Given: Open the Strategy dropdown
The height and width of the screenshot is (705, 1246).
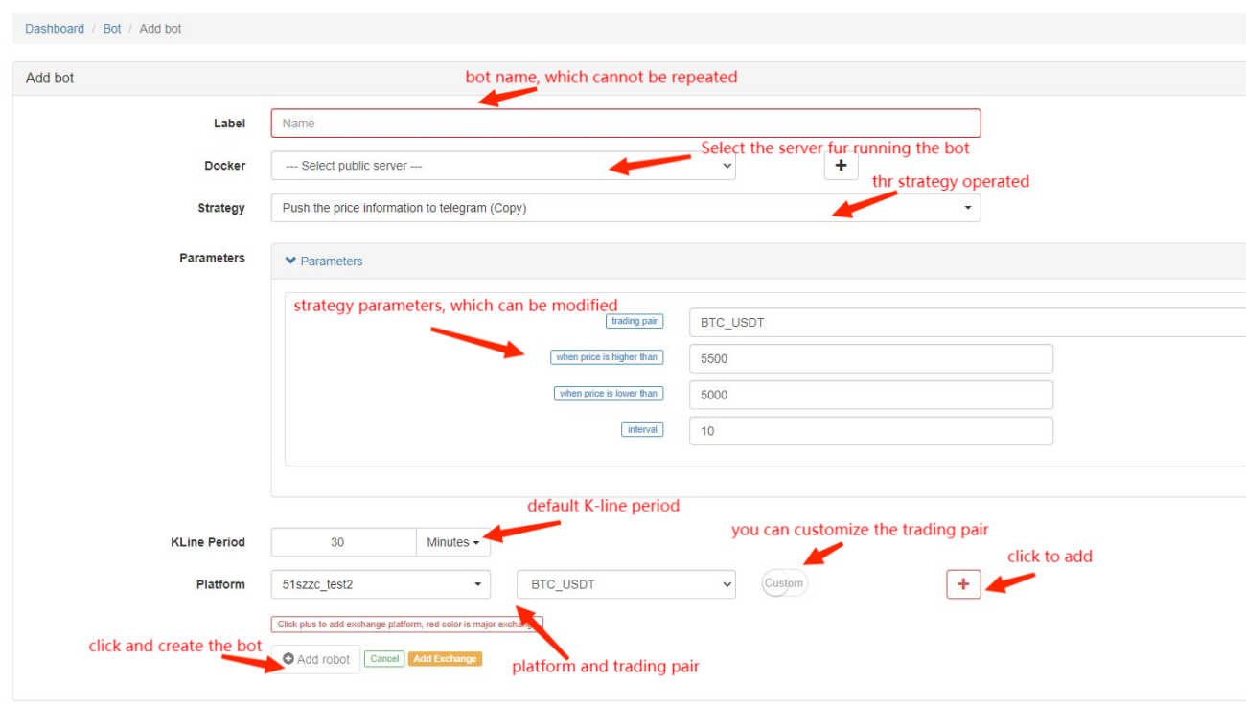Looking at the screenshot, I should click(x=626, y=208).
